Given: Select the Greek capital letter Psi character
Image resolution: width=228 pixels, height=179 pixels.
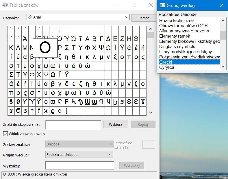Looking at the screenshot, I should tap(101, 48).
